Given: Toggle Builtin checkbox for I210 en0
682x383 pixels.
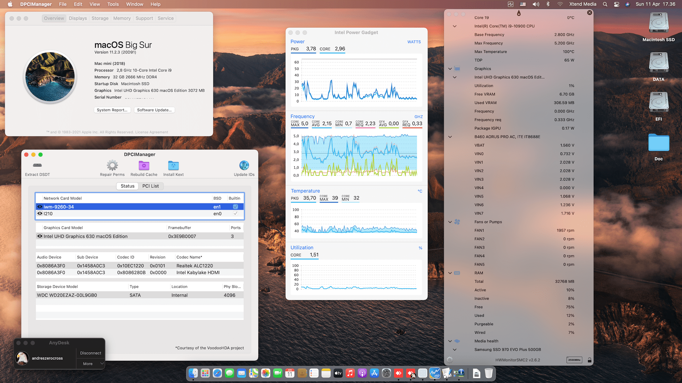Looking at the screenshot, I should 235,213.
